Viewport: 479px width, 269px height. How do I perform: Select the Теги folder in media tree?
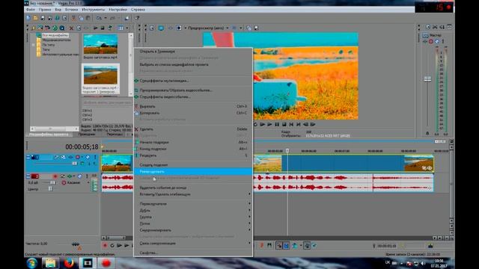pyautogui.click(x=46, y=49)
